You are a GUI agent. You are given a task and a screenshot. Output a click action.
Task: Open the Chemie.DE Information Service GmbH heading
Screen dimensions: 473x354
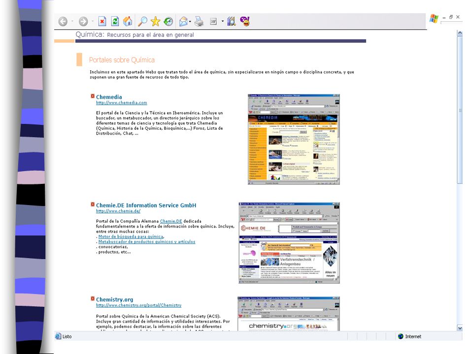(x=146, y=206)
